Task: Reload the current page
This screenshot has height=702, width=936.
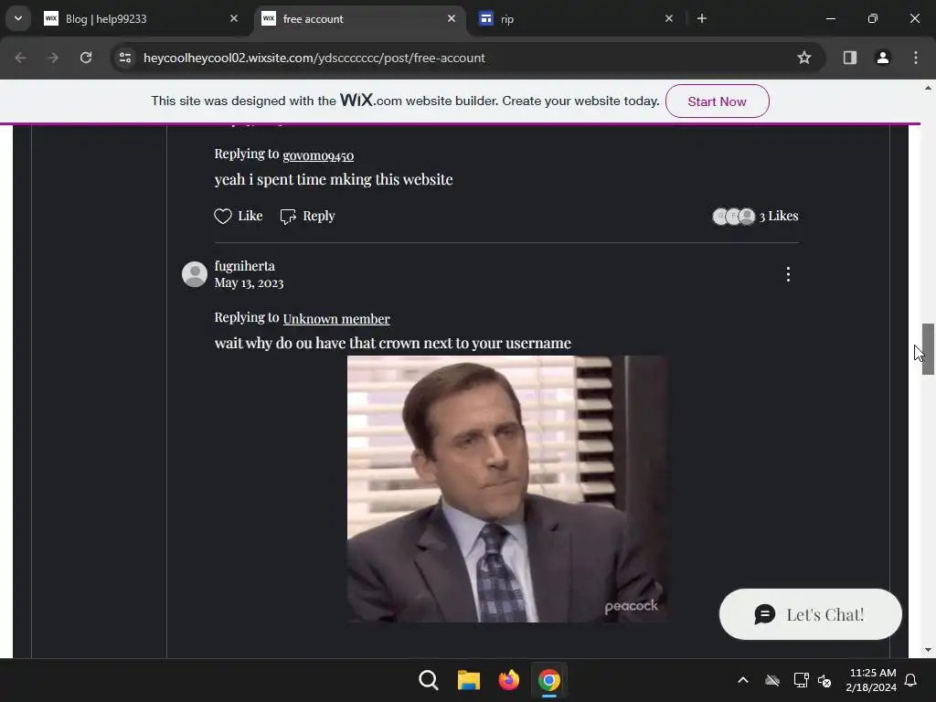Action: pos(86,58)
